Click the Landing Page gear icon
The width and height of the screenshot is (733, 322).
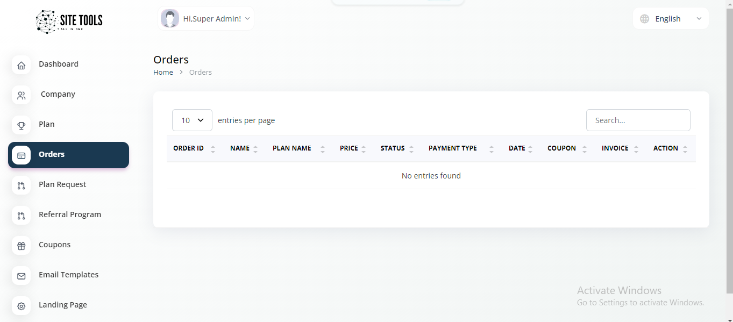[21, 306]
